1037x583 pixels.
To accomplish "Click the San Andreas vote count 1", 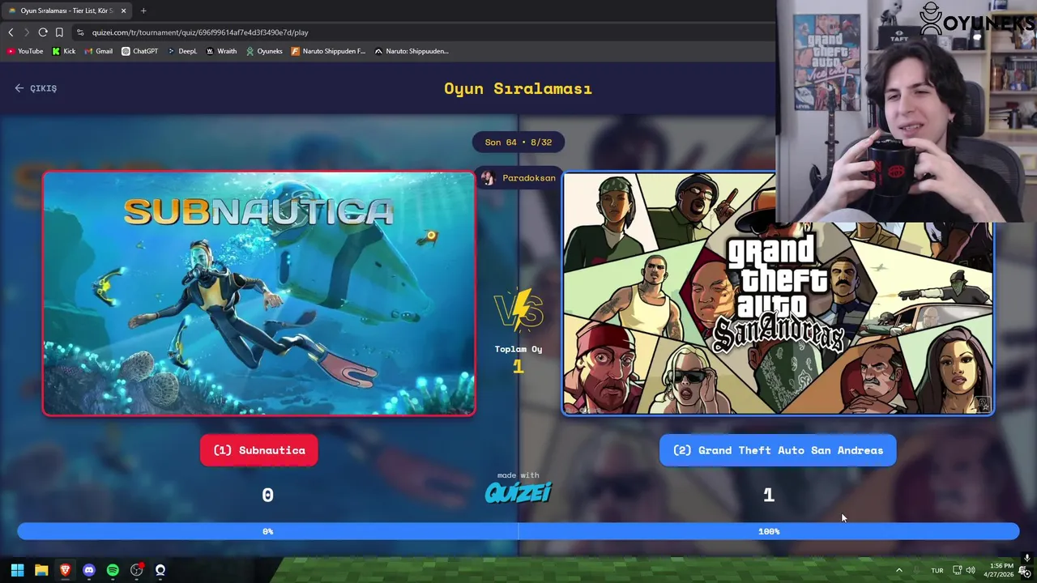I will pyautogui.click(x=769, y=495).
